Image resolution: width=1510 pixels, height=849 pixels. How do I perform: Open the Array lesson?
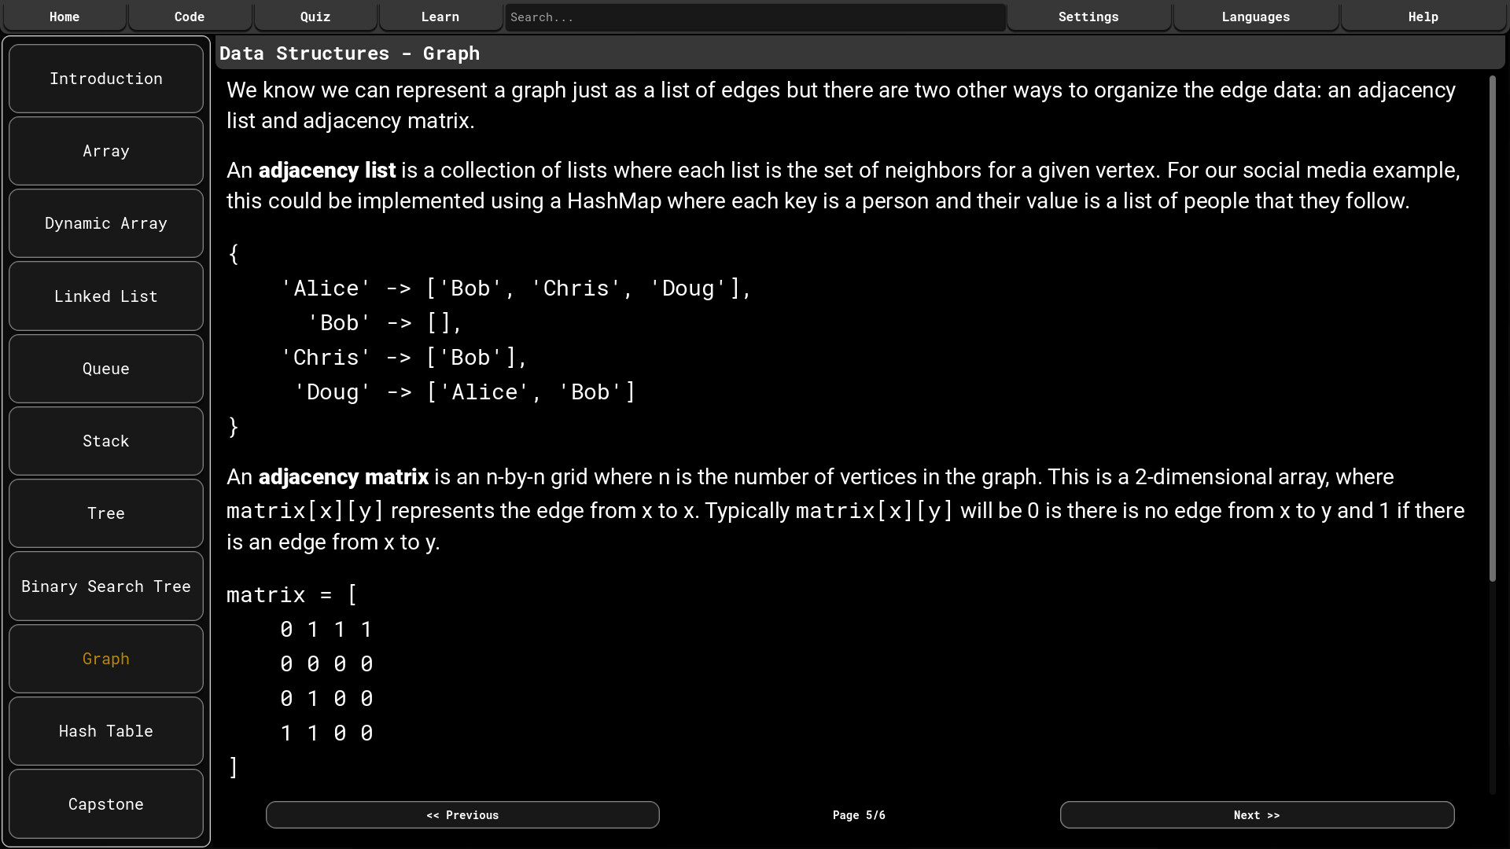point(106,151)
